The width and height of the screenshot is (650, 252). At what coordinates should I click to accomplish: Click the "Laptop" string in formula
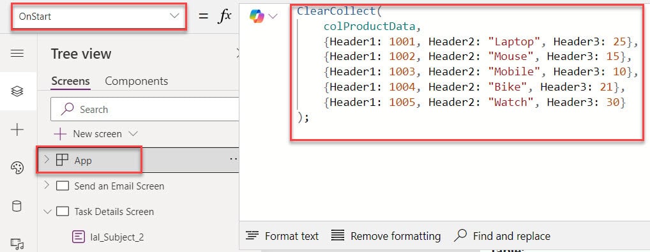coord(514,42)
